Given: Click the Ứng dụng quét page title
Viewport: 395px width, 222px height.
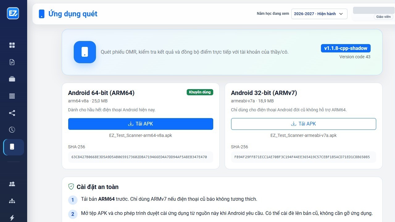Looking at the screenshot, I should [73, 14].
